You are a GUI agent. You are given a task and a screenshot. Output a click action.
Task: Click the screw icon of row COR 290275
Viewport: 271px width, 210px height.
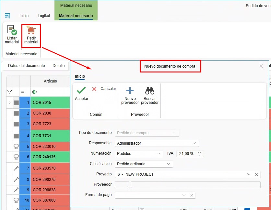(x=16, y=180)
